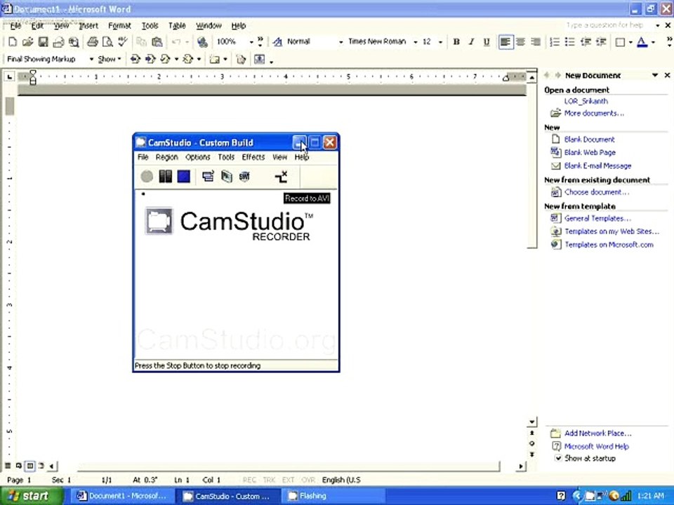Decrease indent in Word toolbar

[586, 41]
